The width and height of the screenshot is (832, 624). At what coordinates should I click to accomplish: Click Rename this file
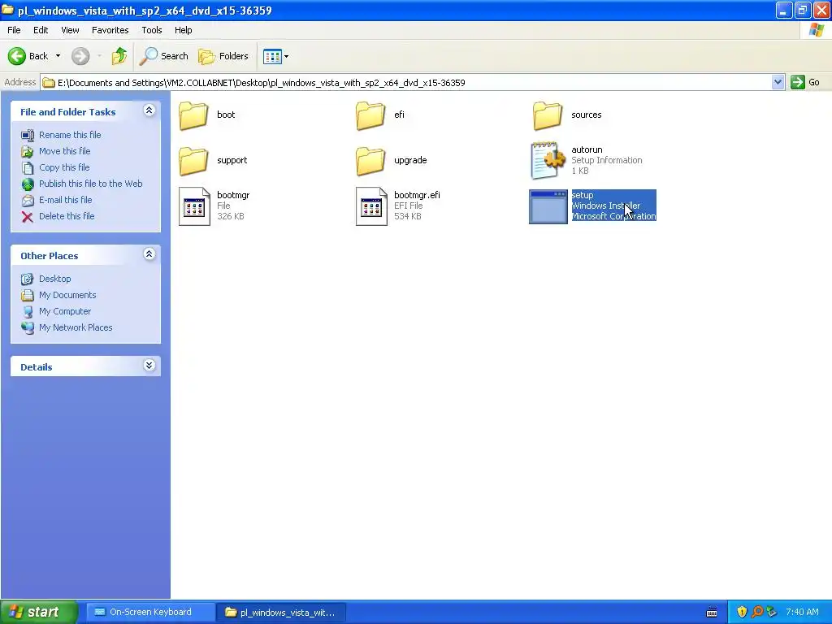(70, 135)
